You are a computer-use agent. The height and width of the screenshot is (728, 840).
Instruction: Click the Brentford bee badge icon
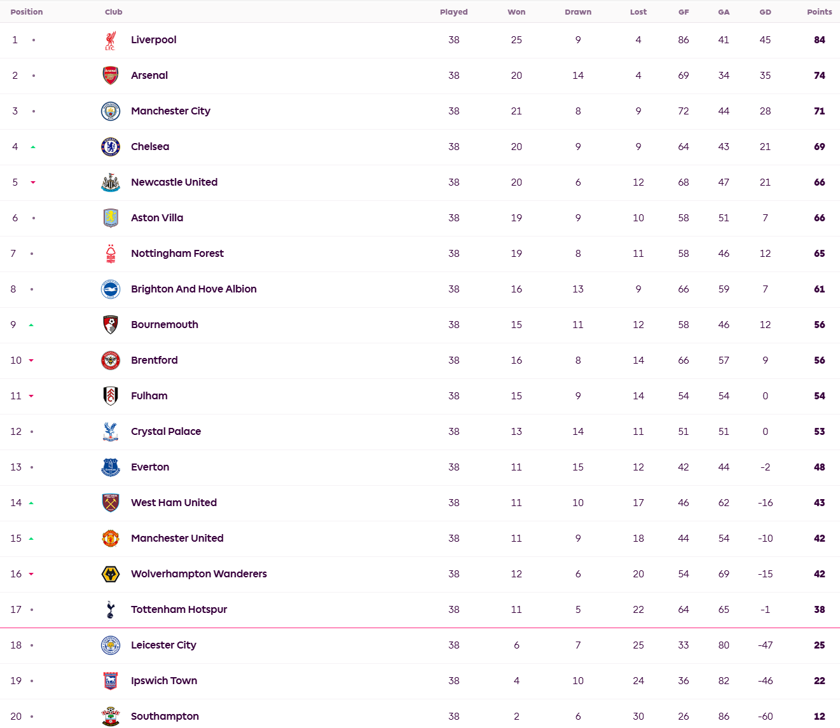(111, 361)
